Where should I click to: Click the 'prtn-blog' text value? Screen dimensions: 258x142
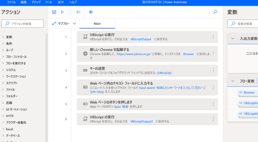click(97, 92)
